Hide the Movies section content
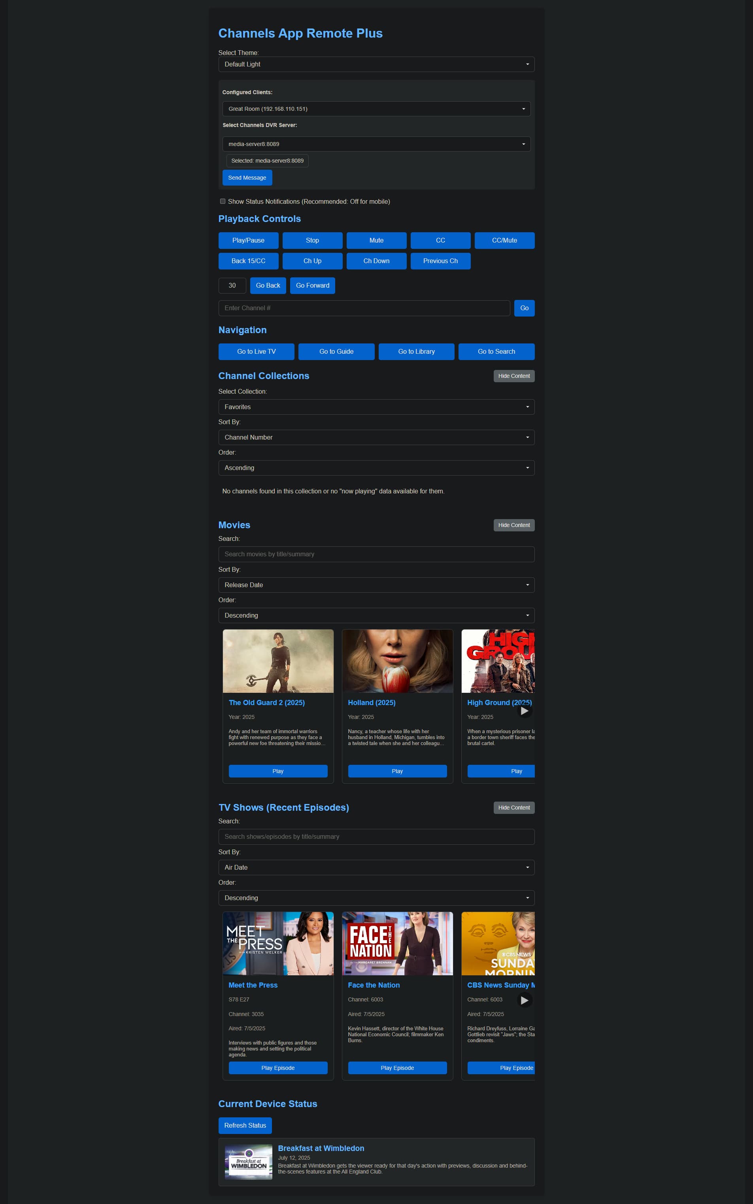The image size is (753, 1204). (x=513, y=525)
